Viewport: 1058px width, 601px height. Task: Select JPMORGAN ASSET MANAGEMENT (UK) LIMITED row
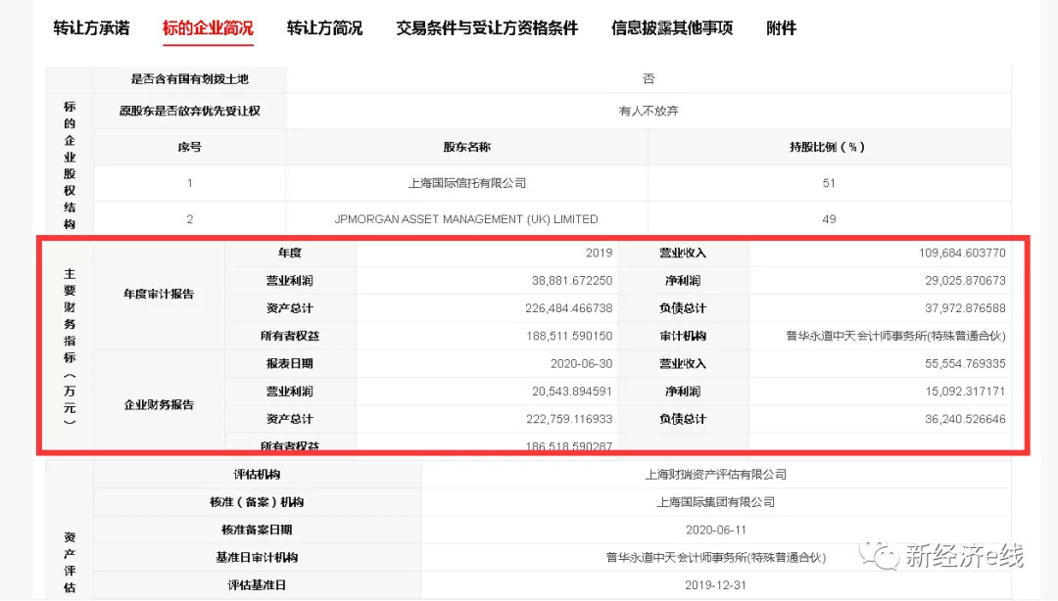point(466,219)
